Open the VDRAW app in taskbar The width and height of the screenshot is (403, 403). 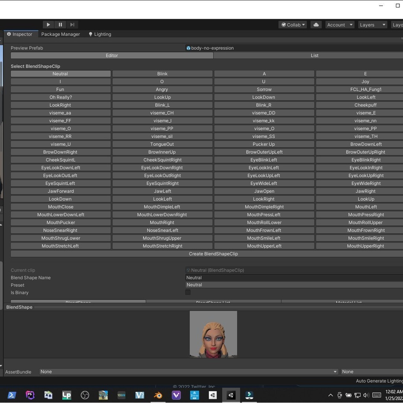pyautogui.click(x=121, y=395)
